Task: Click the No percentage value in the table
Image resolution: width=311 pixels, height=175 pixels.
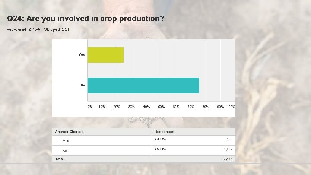Action: (x=160, y=149)
